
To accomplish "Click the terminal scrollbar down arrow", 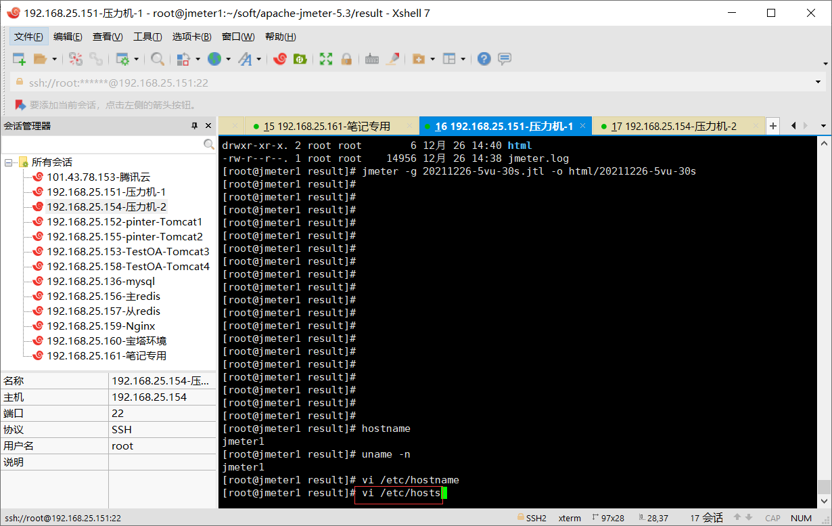I will (823, 502).
